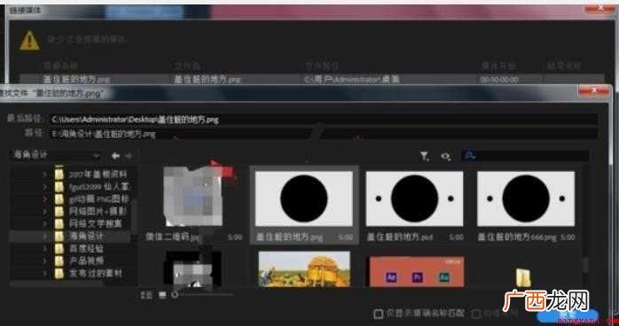Click the 5:00 duration under 盖住脏的地方.psd
619x326 pixels.
[x=457, y=237]
